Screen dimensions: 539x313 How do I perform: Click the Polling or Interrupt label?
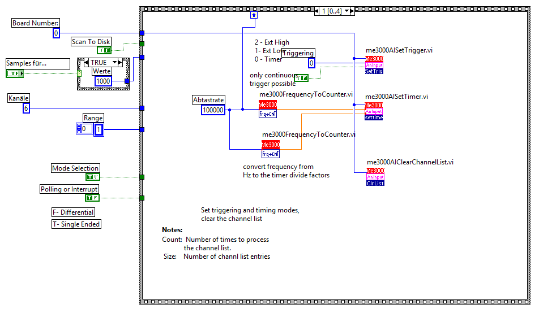coord(70,189)
